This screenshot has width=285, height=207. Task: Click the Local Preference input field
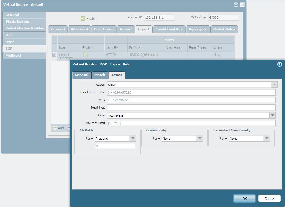(x=191, y=92)
